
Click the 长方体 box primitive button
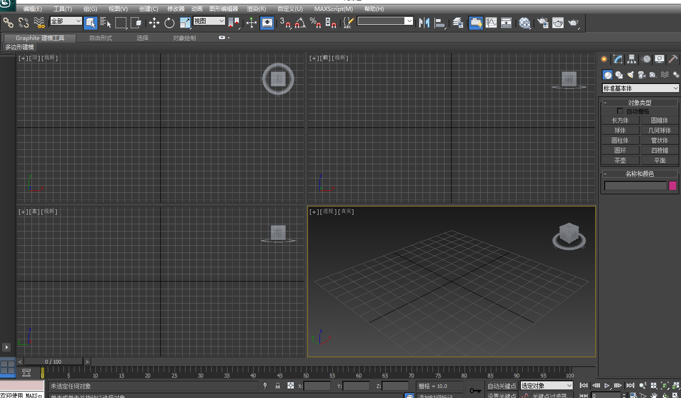click(x=620, y=120)
